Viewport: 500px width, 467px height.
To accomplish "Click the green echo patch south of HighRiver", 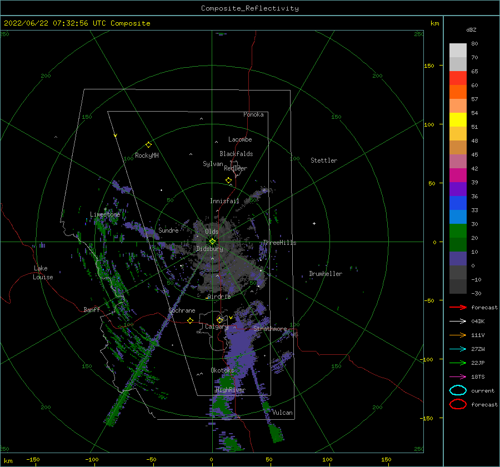I will pos(222,406).
